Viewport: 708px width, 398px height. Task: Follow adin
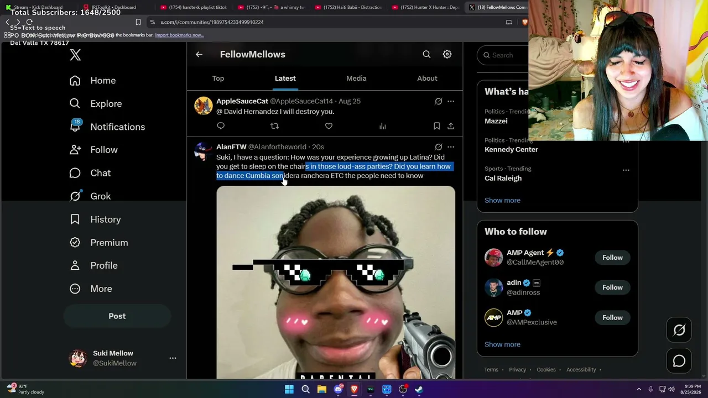(612, 287)
